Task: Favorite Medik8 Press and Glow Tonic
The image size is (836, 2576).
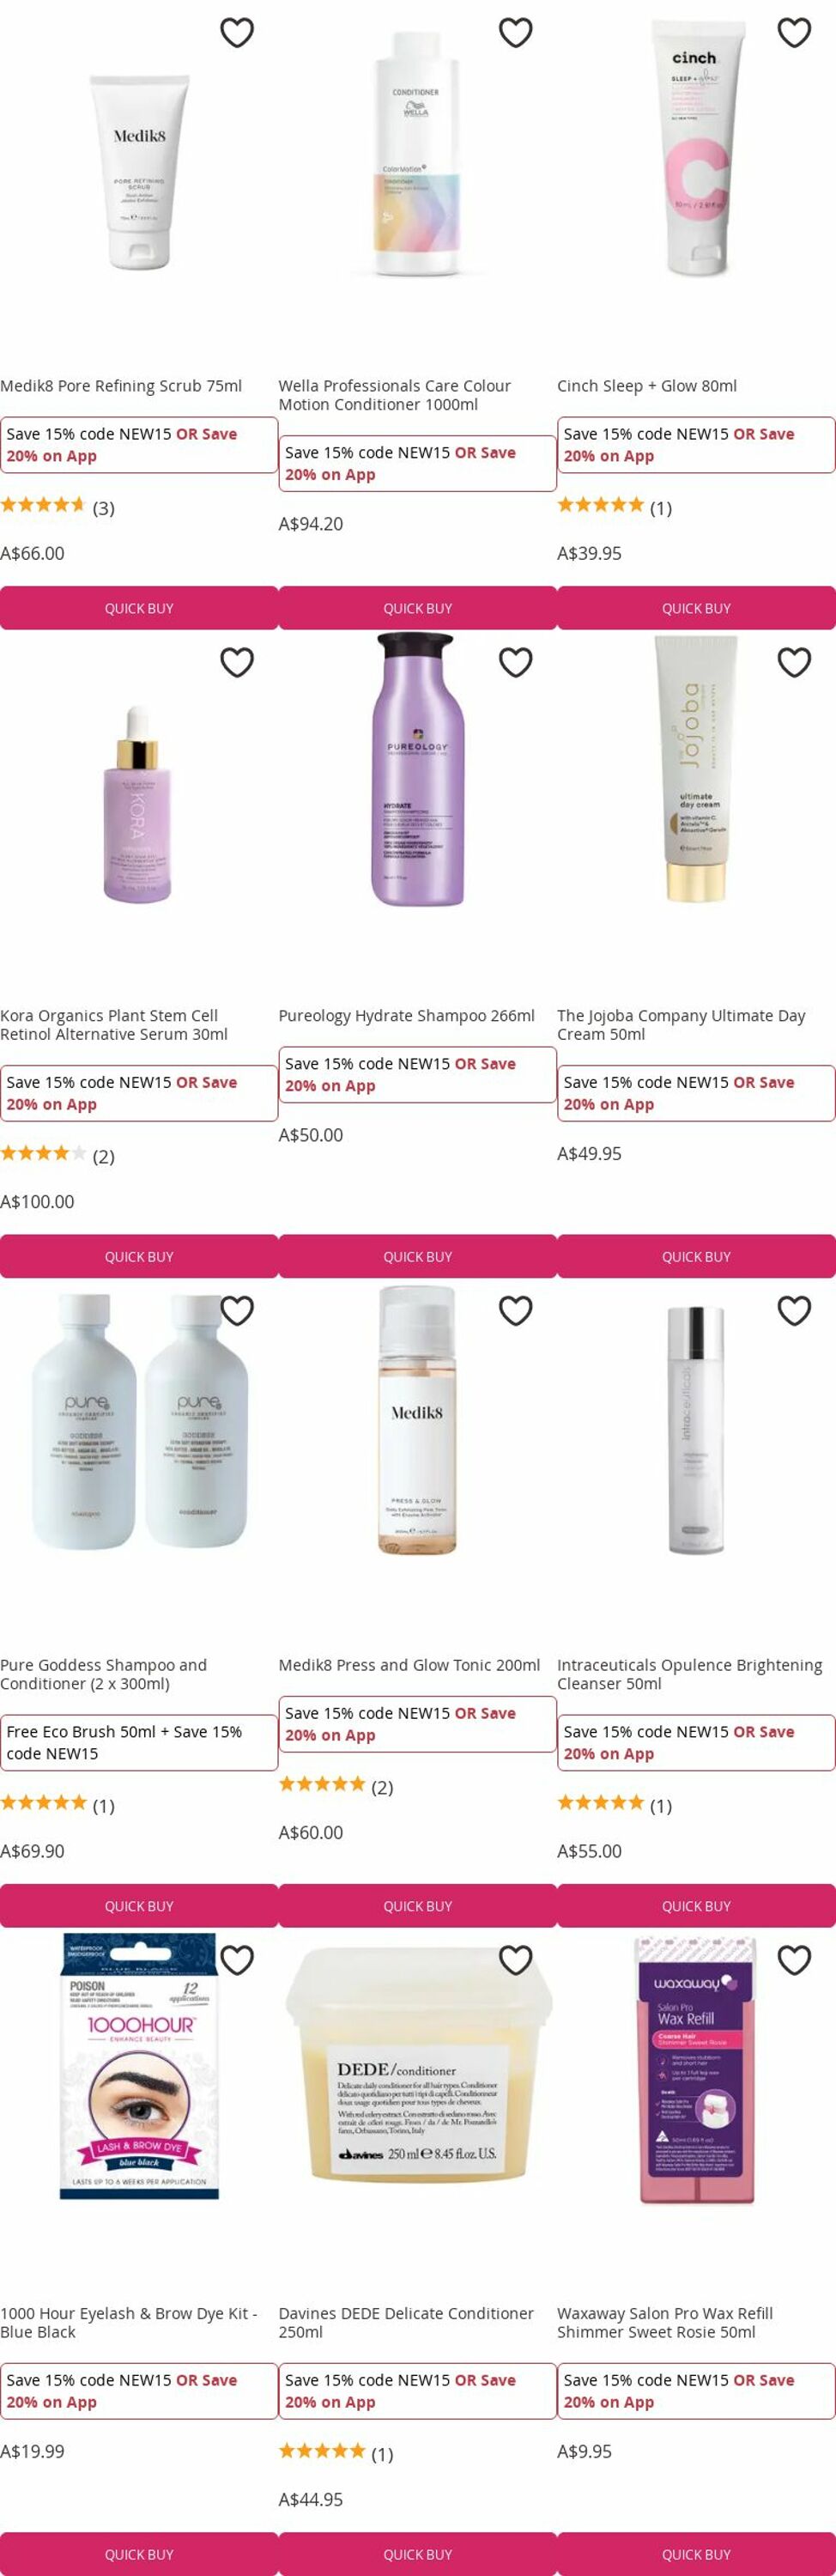Action: click(516, 1310)
